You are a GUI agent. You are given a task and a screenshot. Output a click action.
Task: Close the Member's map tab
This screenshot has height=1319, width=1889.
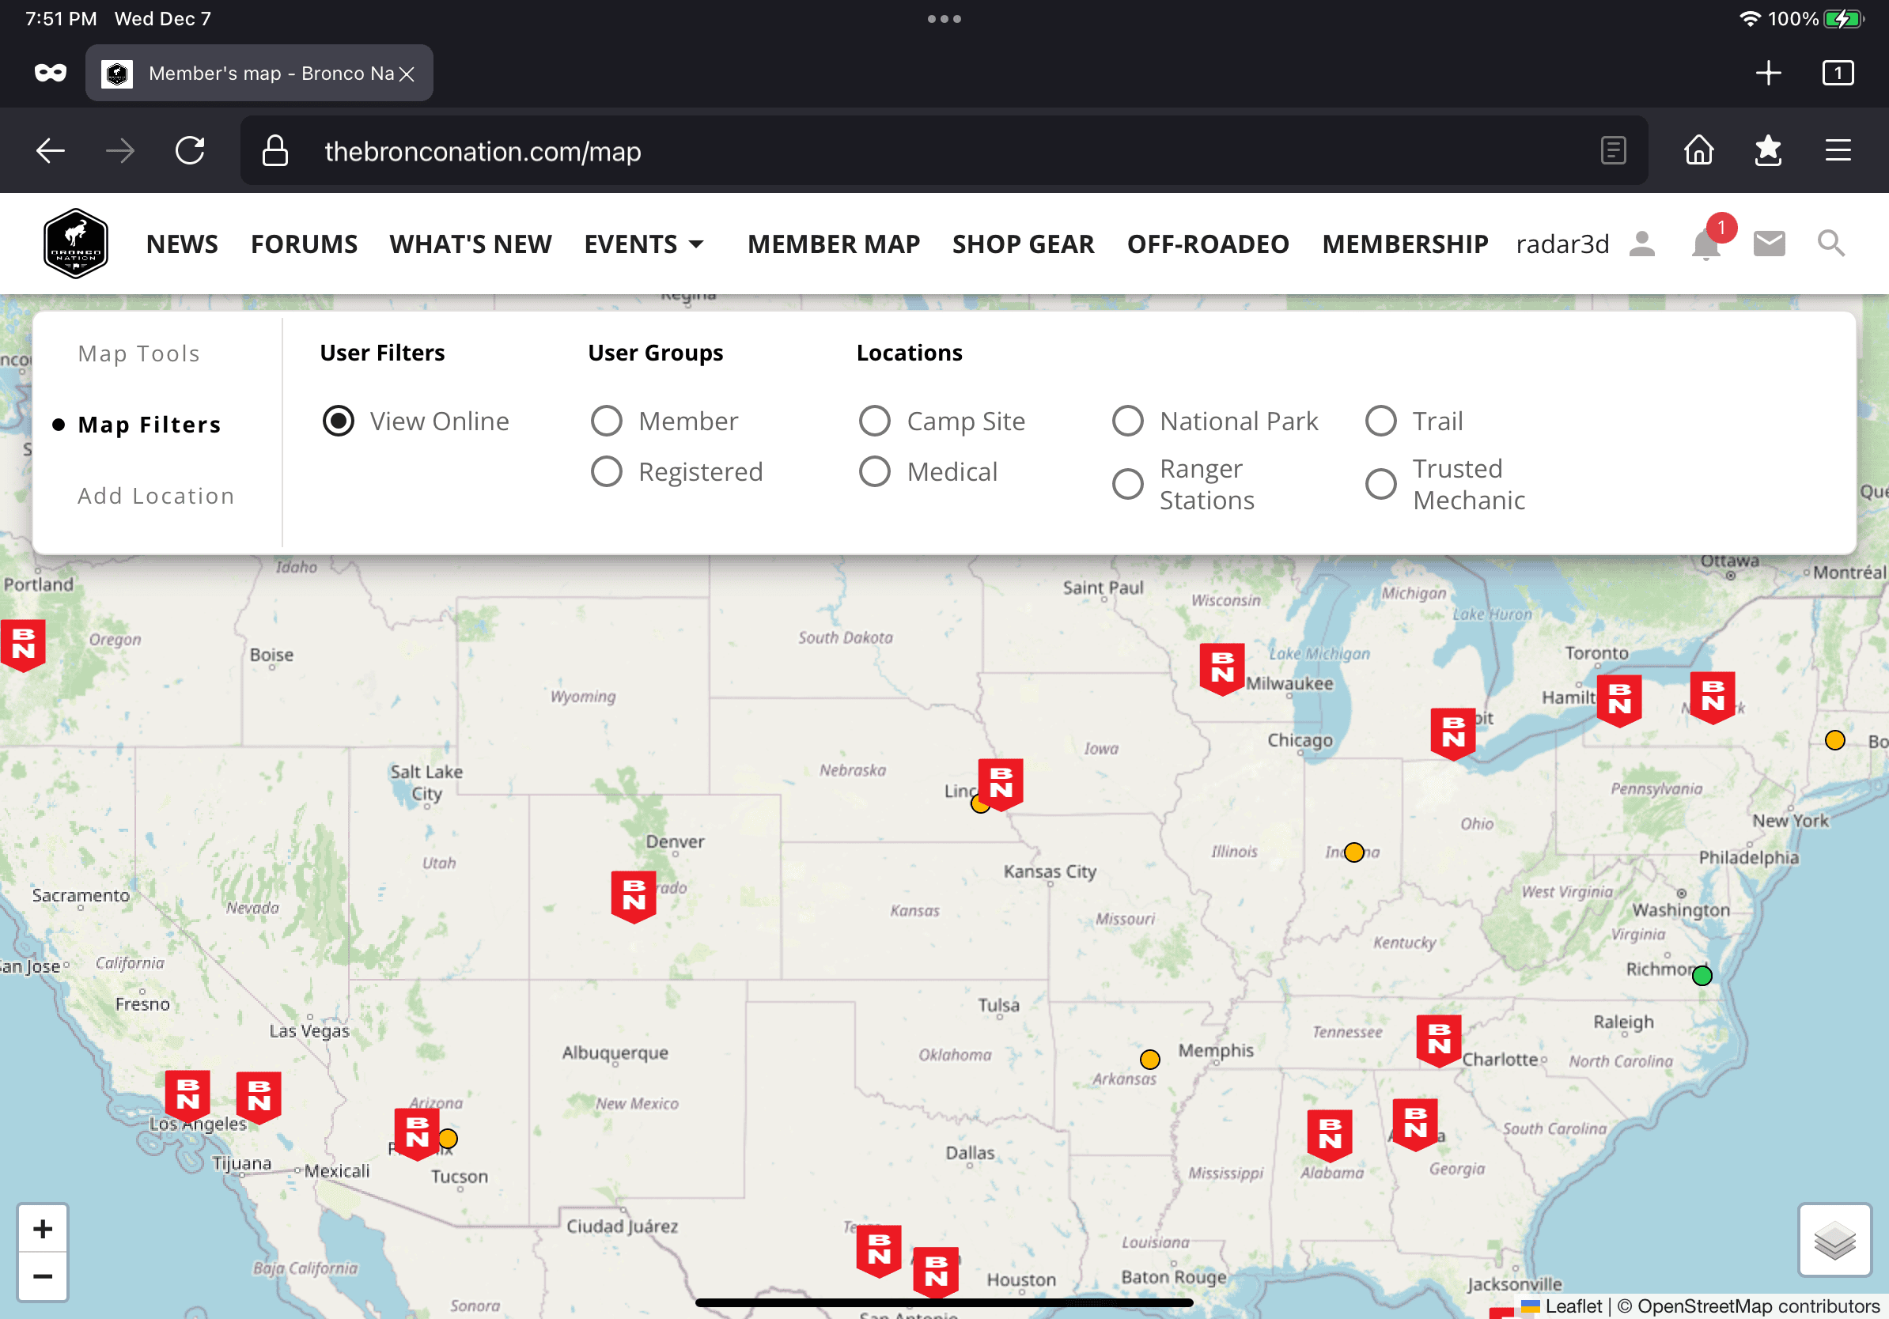[x=407, y=74]
